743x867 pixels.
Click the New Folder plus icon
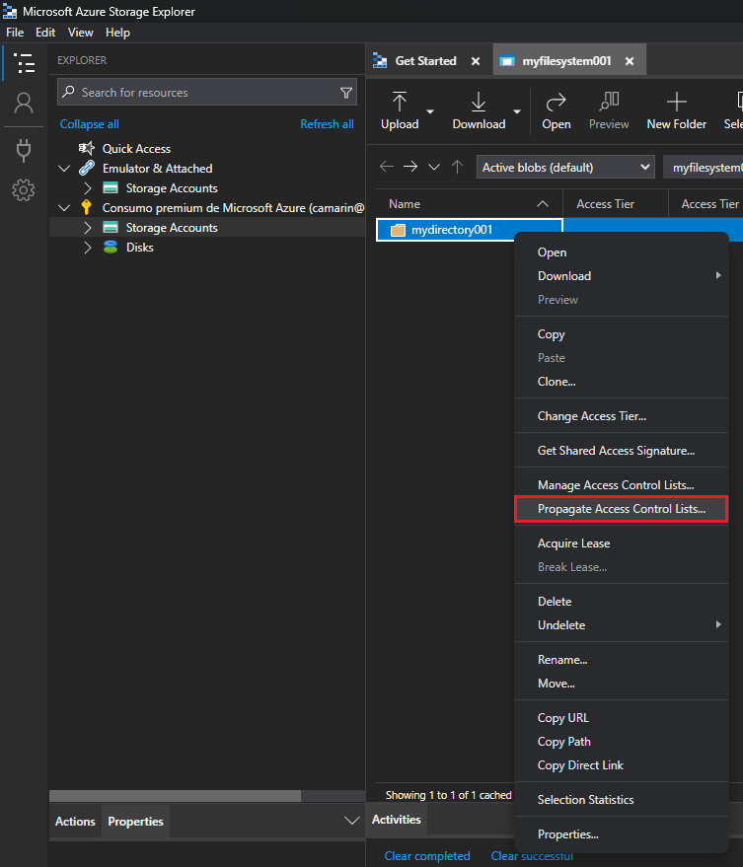click(676, 103)
